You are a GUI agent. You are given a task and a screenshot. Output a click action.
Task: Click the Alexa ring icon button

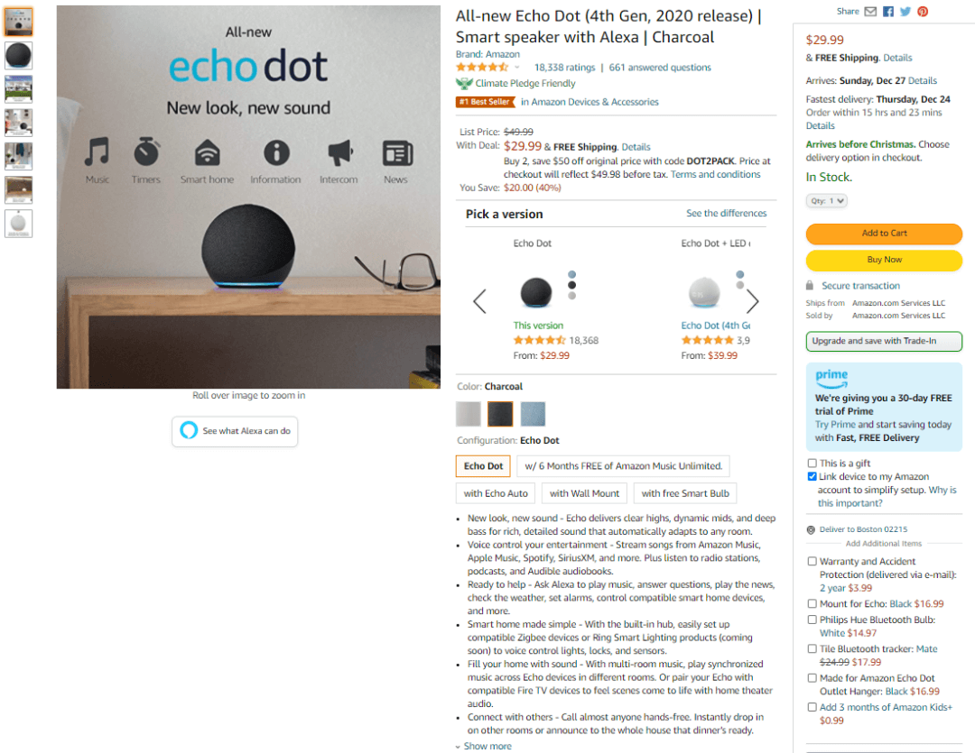189,430
